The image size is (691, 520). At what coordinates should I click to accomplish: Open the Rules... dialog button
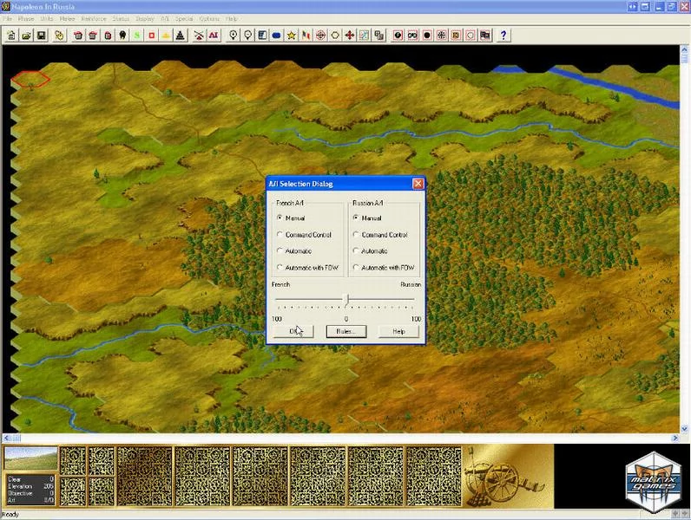[x=346, y=331]
